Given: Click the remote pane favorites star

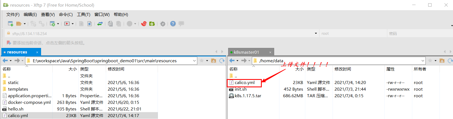Looking at the screenshot, I should [430, 61].
